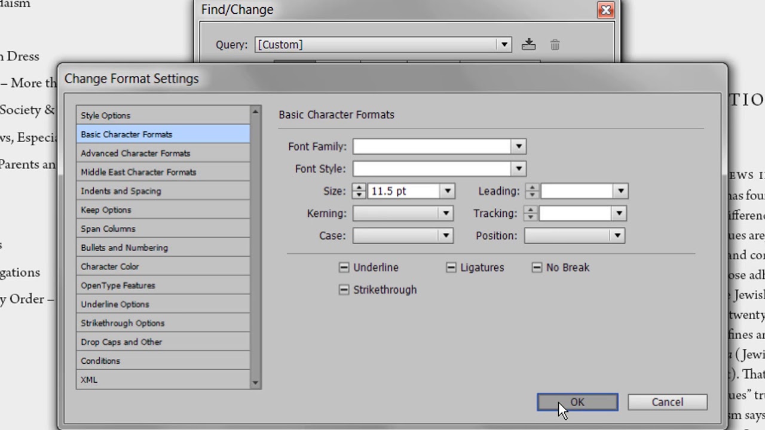The image size is (765, 430).
Task: Enable the No Break checkbox
Action: [537, 268]
